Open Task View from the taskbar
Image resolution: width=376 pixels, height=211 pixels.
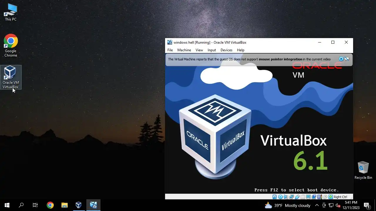(x=35, y=205)
